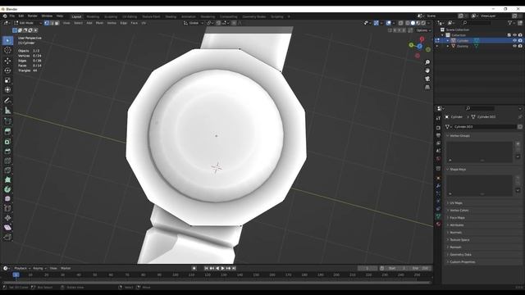Open the Mesh menu in viewport header
The image size is (525, 295).
[99, 23]
